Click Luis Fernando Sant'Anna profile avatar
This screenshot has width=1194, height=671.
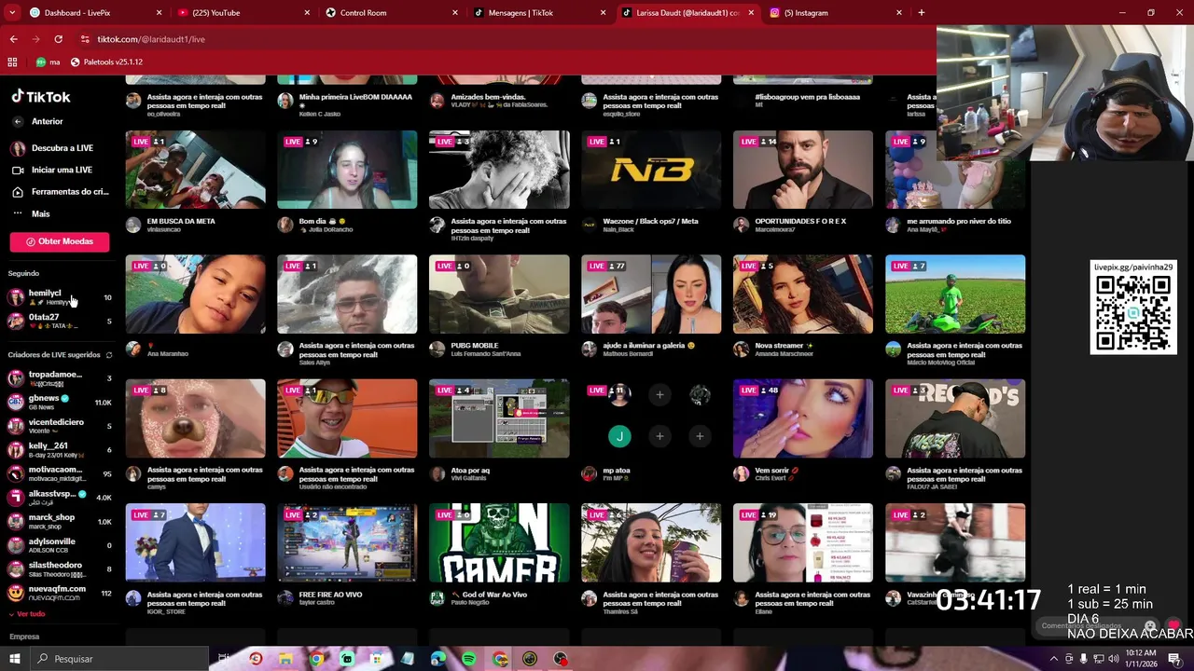(437, 349)
